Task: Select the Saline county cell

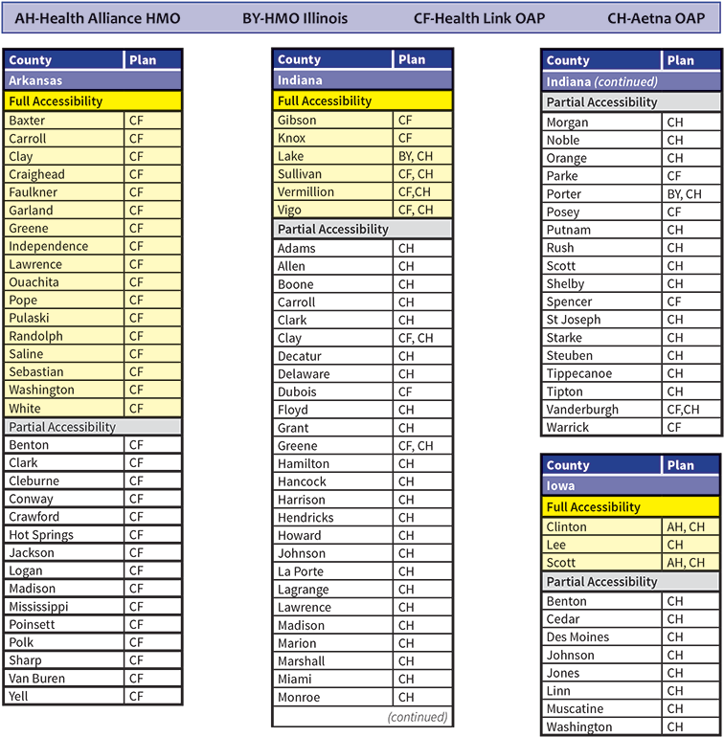Action: point(64,354)
